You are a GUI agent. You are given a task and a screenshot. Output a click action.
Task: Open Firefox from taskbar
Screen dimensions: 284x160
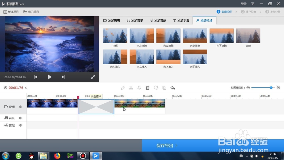[57, 156]
